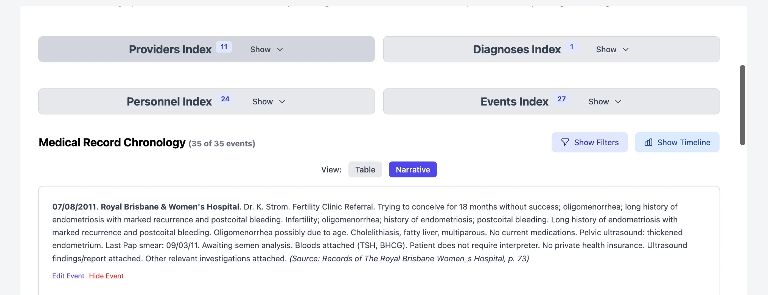768x295 pixels.
Task: Expand Diagnoses Index via its chevron
Action: 626,50
